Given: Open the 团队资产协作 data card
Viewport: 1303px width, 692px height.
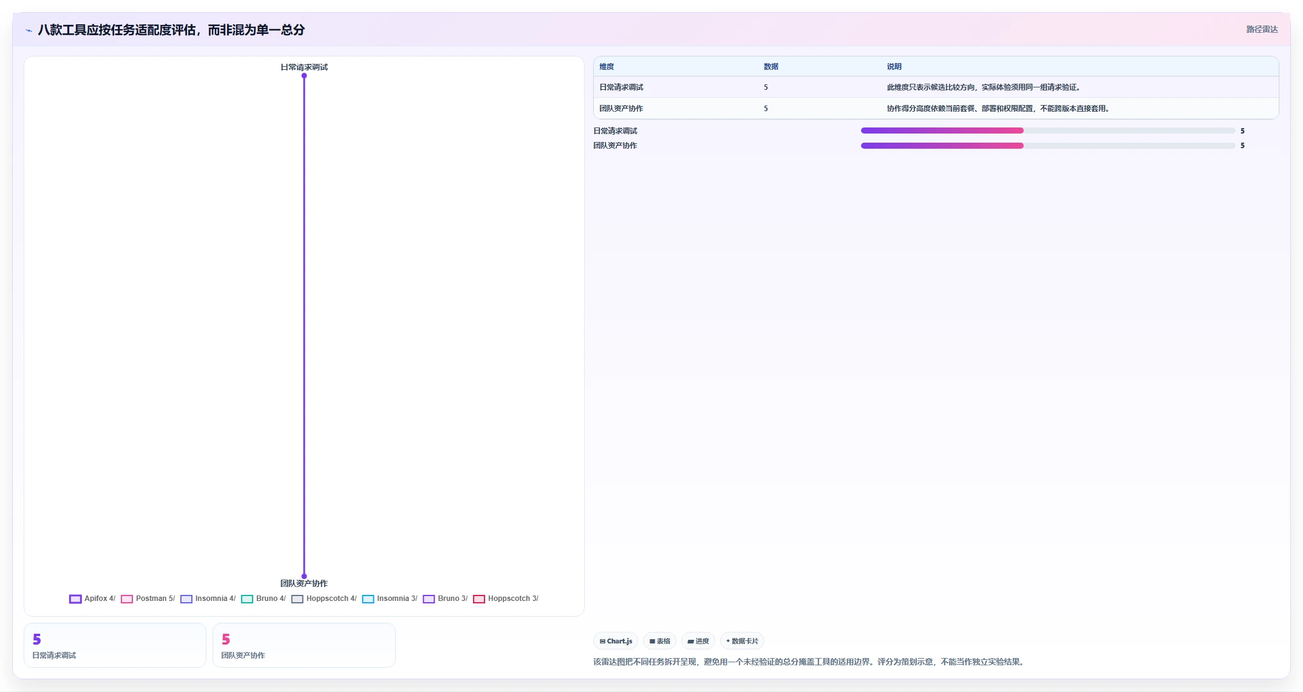Looking at the screenshot, I should [304, 645].
